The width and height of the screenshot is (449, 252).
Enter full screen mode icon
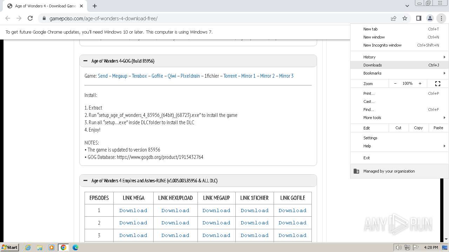pyautogui.click(x=438, y=83)
